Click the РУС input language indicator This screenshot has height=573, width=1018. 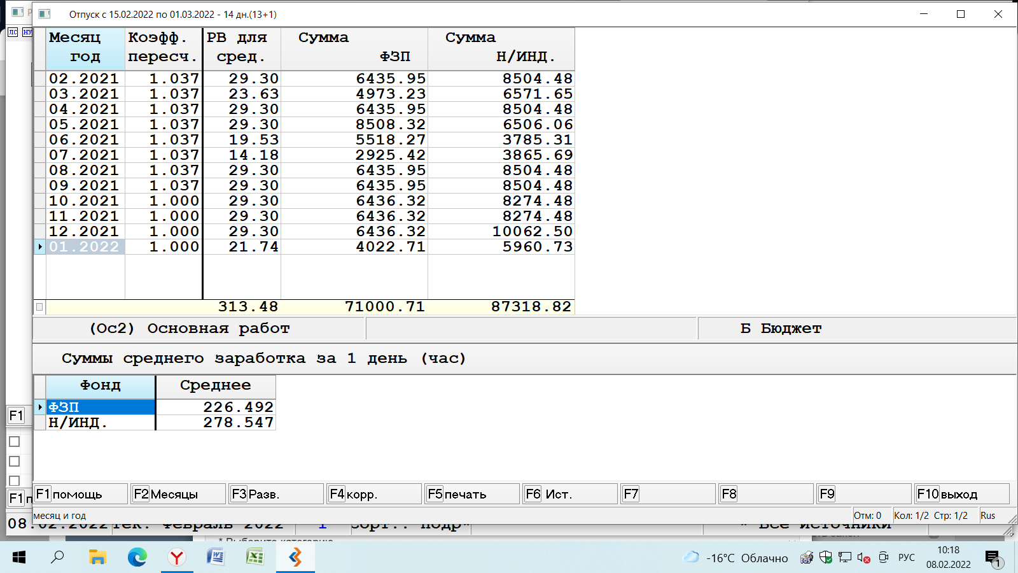coord(907,558)
